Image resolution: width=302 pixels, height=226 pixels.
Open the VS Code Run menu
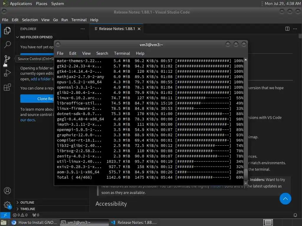click(65, 20)
